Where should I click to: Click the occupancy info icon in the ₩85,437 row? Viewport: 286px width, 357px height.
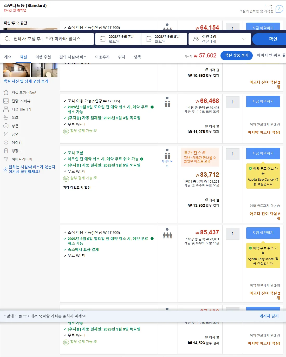click(167, 229)
